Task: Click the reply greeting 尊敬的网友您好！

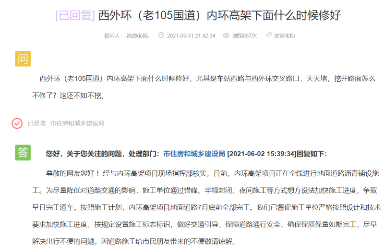Action: (73, 173)
